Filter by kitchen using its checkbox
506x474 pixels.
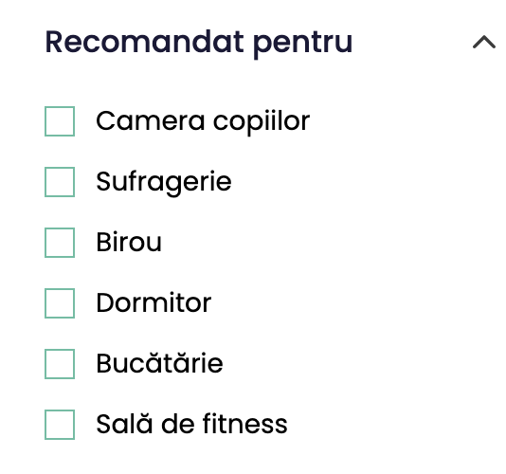[60, 364]
